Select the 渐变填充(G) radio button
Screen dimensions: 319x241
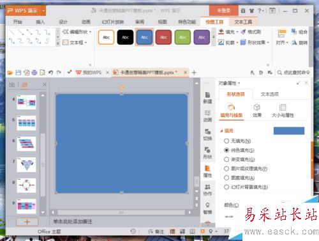pos(226,159)
